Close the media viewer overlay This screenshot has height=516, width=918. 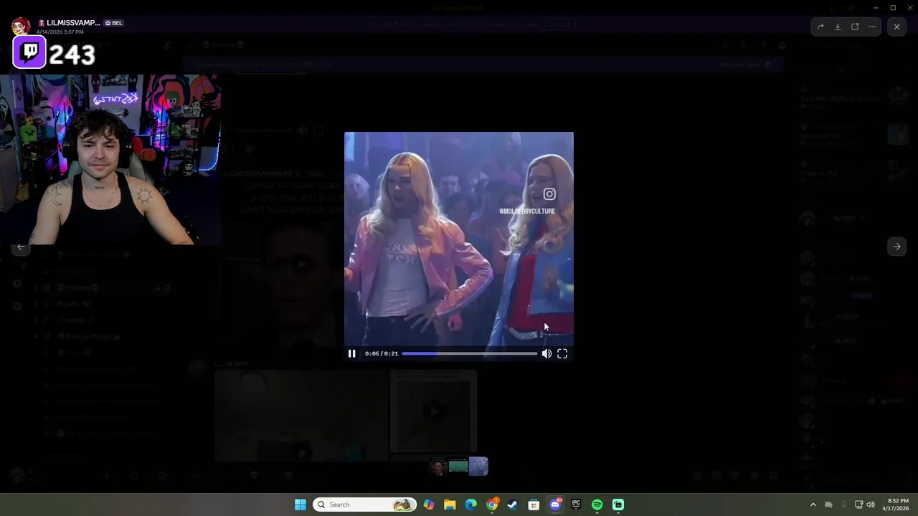tap(896, 27)
